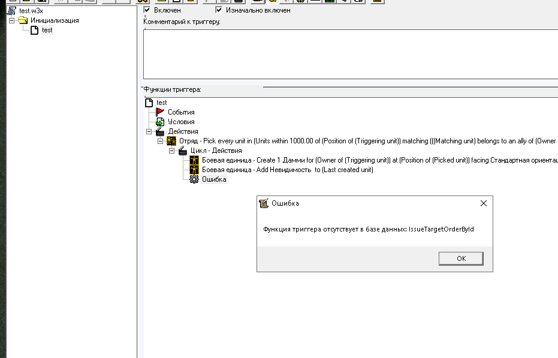This screenshot has width=558, height=358.
Task: Collapse the Отряд - Pick every unit node
Action: coord(161,141)
